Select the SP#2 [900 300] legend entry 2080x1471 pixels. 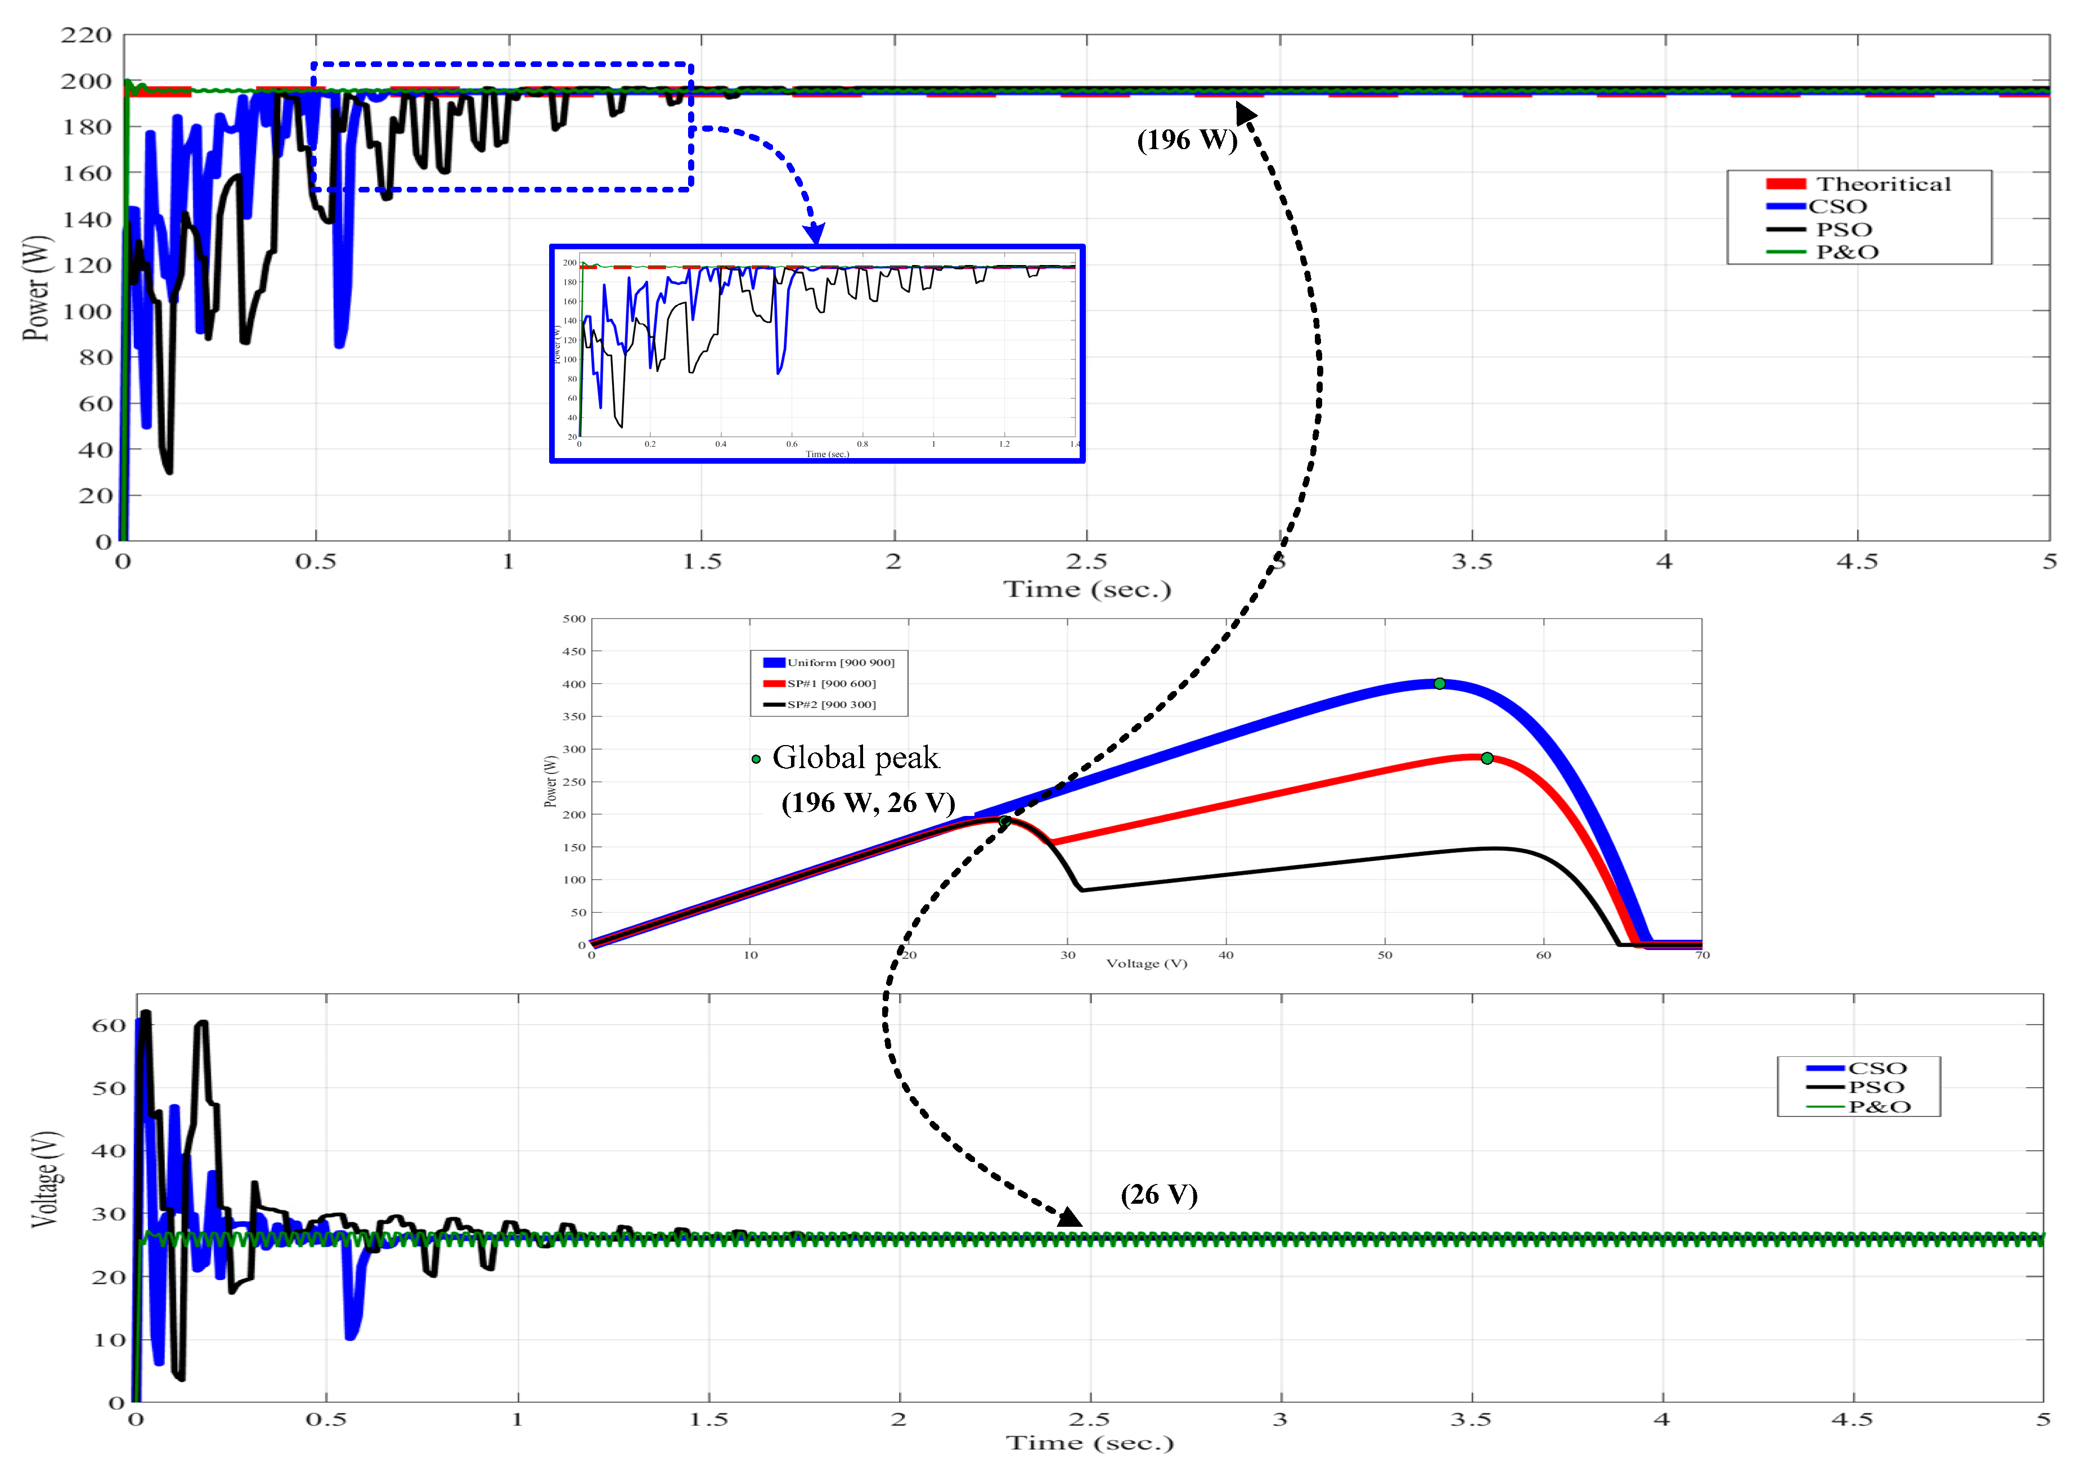[x=831, y=704]
